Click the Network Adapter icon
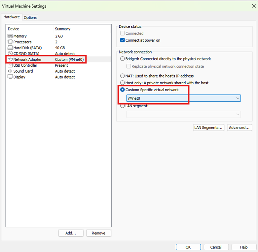The height and width of the screenshot is (252, 258). 10,59
